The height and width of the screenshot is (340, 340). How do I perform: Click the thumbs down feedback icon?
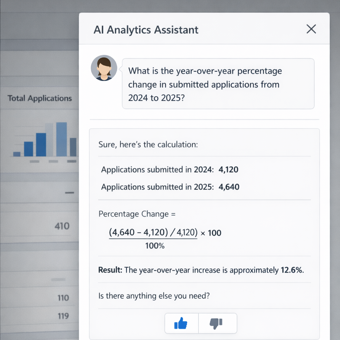point(216,323)
